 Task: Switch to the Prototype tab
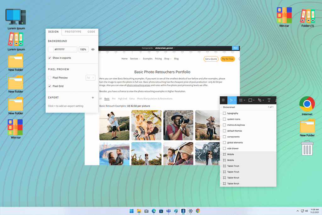[73, 32]
